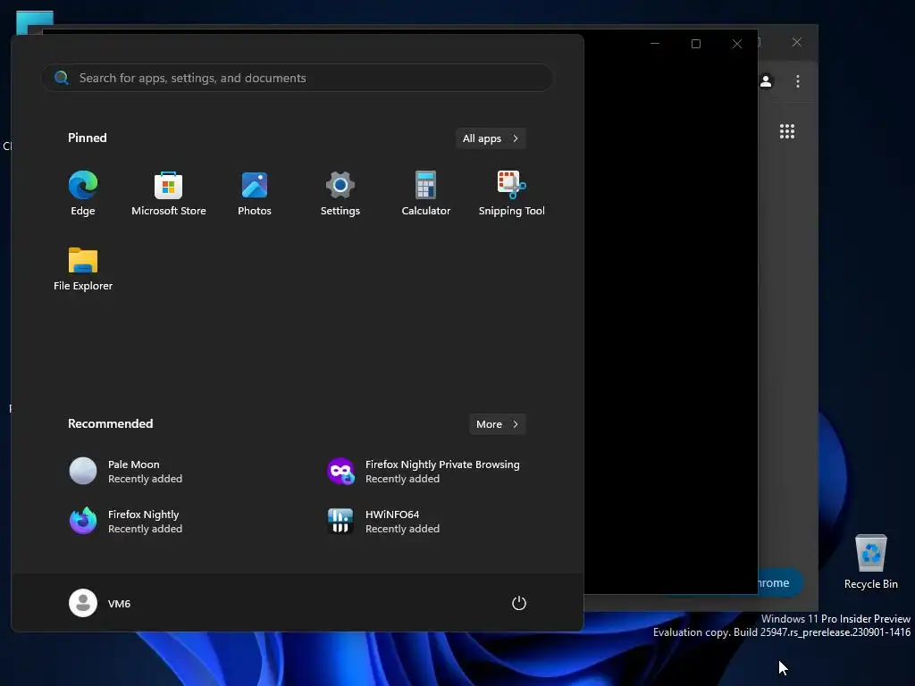Close the black foreground window

tap(737, 44)
